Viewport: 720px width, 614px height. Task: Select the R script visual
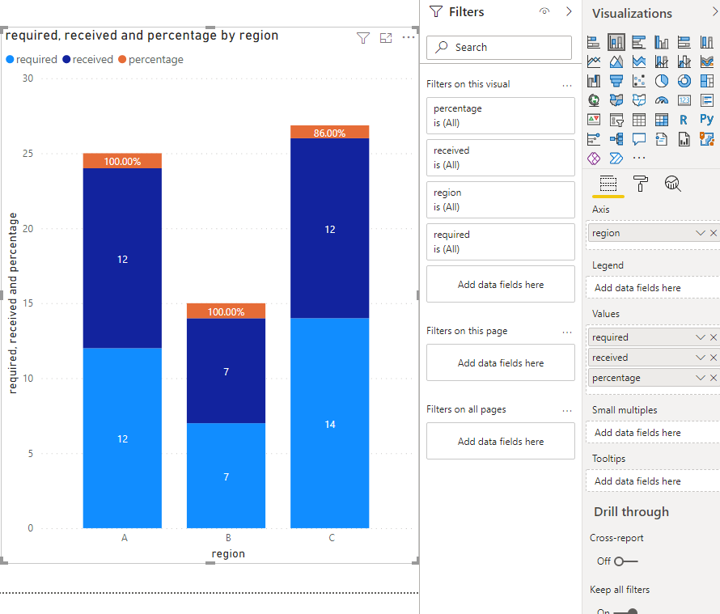click(x=684, y=120)
